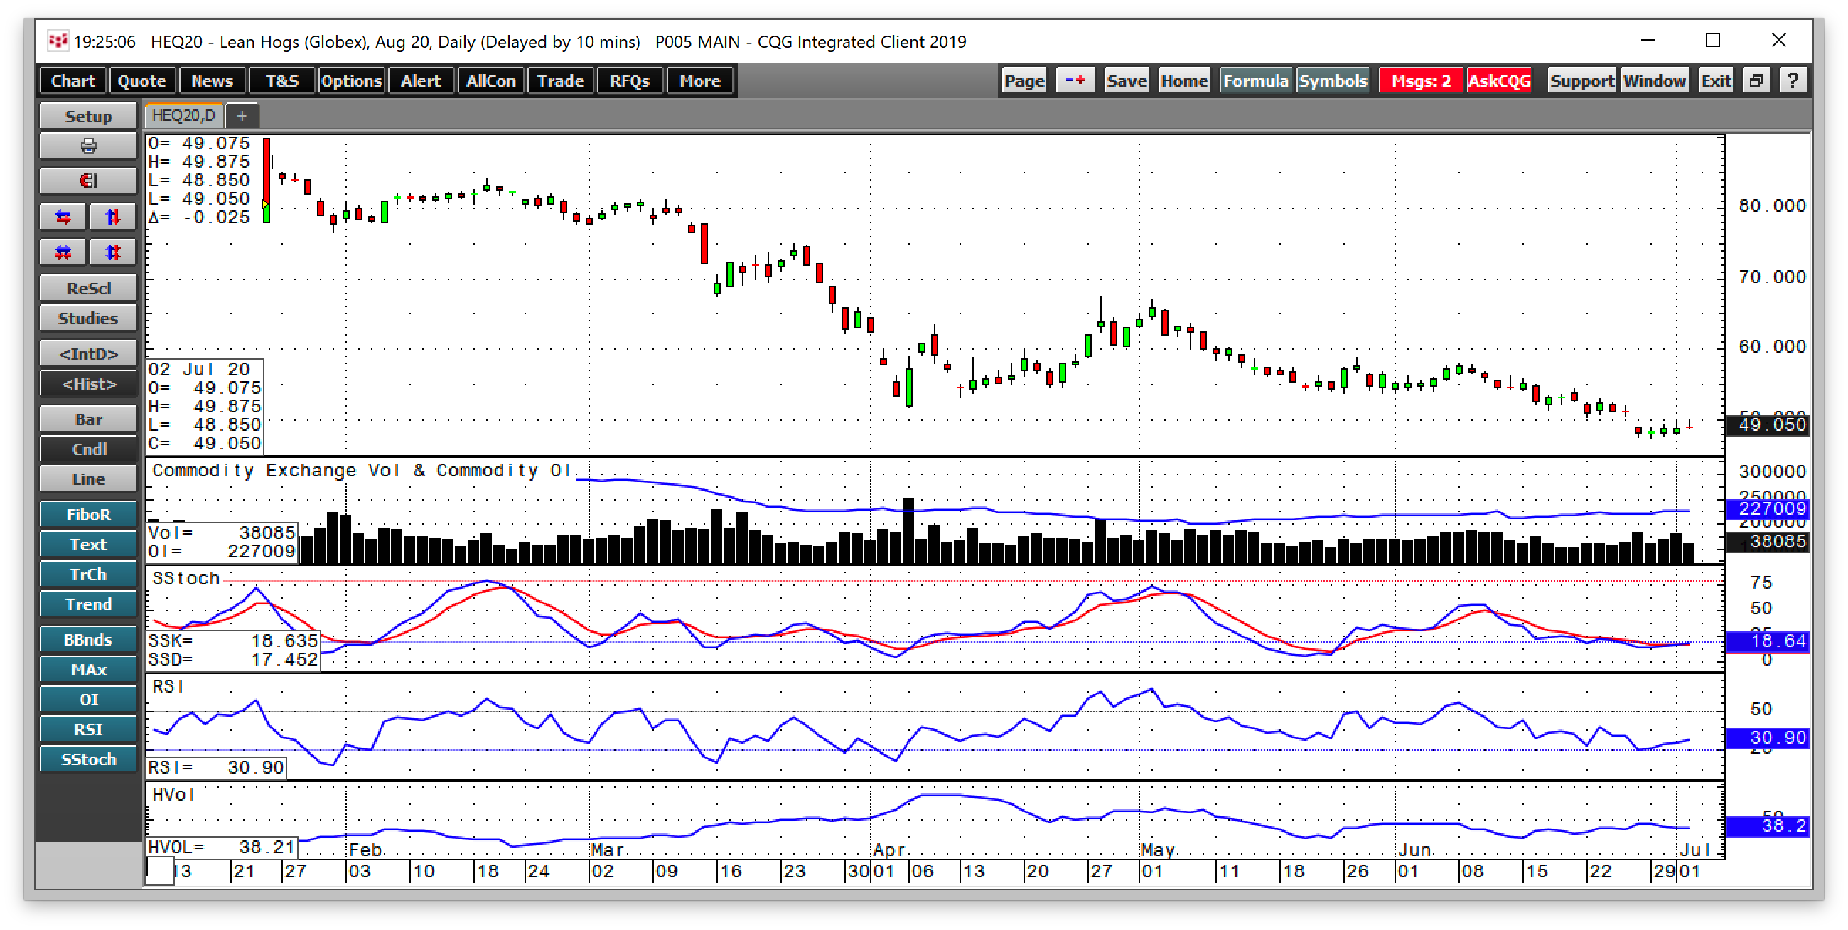The width and height of the screenshot is (1848, 930).
Task: Click the small box at time axis start
Action: (160, 871)
